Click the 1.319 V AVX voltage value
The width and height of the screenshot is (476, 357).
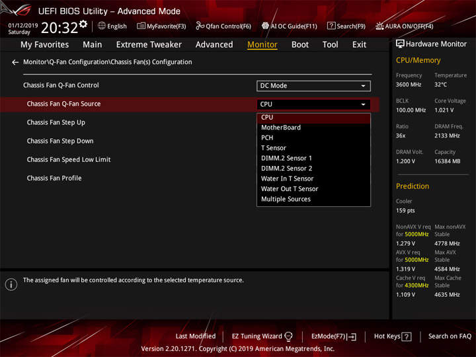point(405,269)
